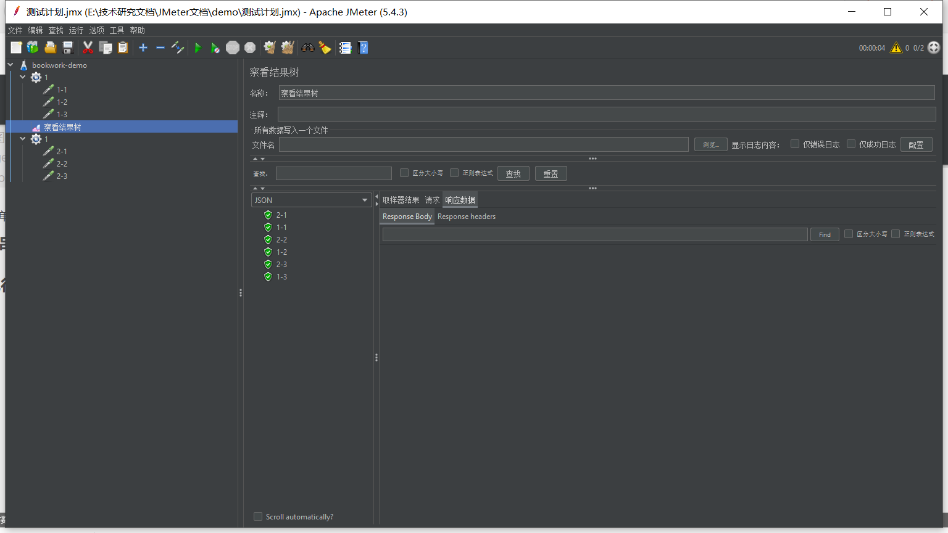Open Search with binoculars icon
This screenshot has width=948, height=533.
[307, 48]
